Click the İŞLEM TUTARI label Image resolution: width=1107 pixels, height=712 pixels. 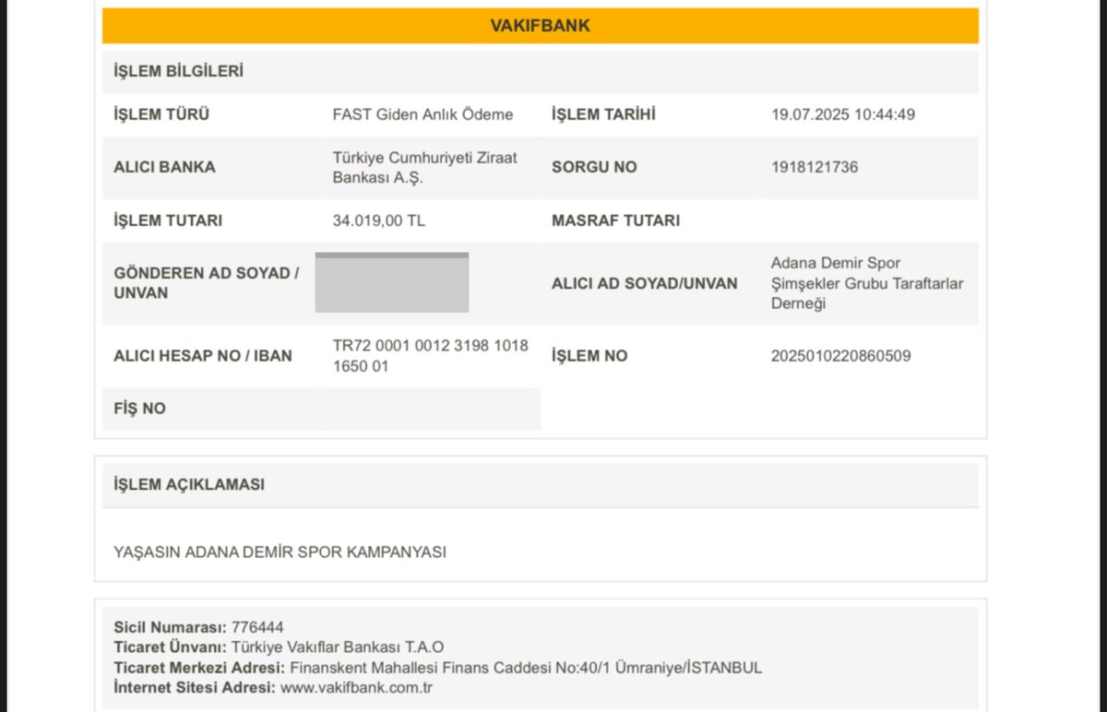coord(168,220)
